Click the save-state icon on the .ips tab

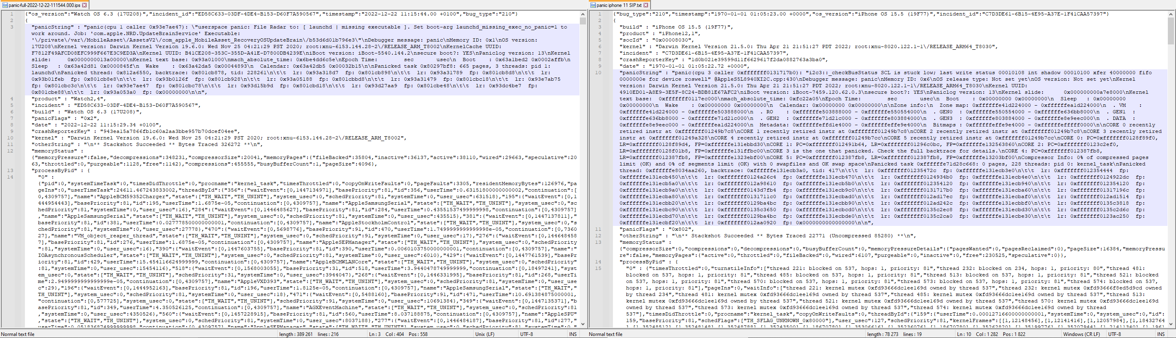click(x=5, y=5)
